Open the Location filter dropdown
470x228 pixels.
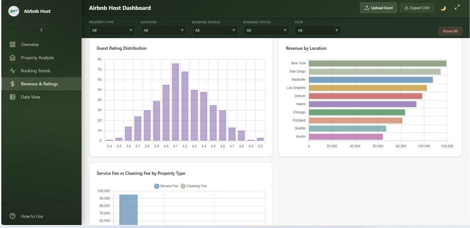click(x=163, y=30)
